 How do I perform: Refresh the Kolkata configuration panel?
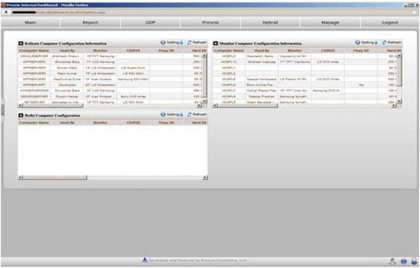tap(197, 43)
